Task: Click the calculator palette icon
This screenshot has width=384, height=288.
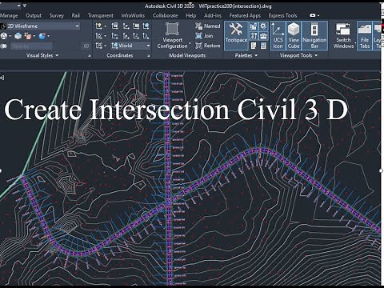Action: pos(263,46)
